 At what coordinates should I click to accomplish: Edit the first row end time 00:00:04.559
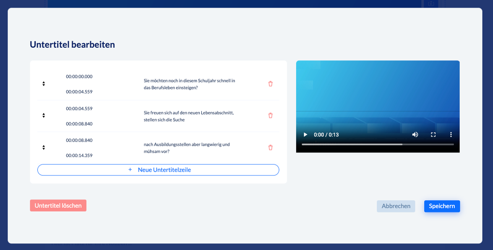79,92
